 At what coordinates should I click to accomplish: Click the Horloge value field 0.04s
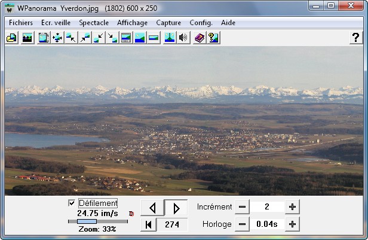tap(267, 224)
